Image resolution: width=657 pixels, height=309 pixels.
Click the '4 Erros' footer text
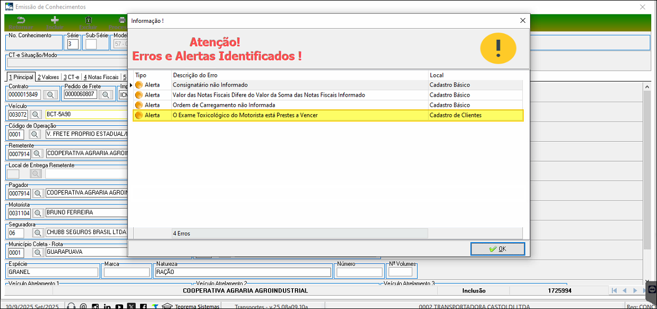(181, 234)
